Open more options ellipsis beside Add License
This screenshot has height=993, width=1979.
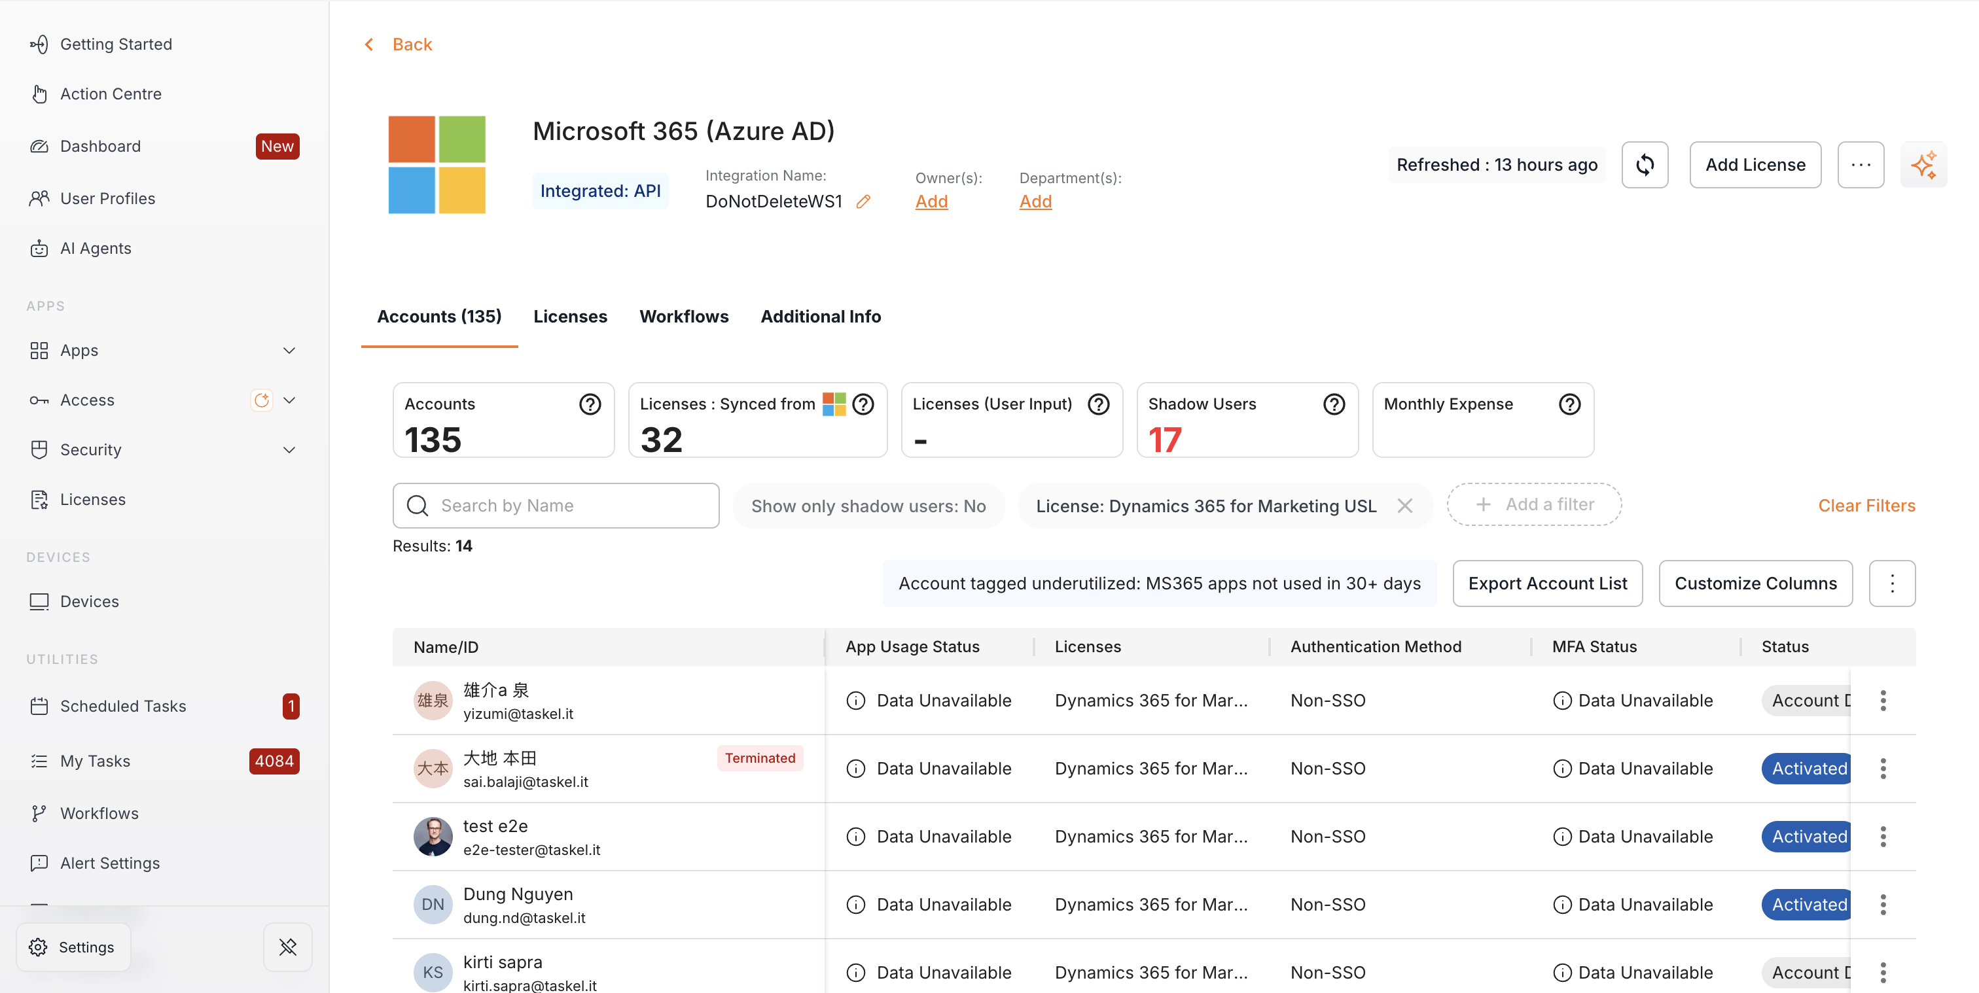coord(1861,164)
